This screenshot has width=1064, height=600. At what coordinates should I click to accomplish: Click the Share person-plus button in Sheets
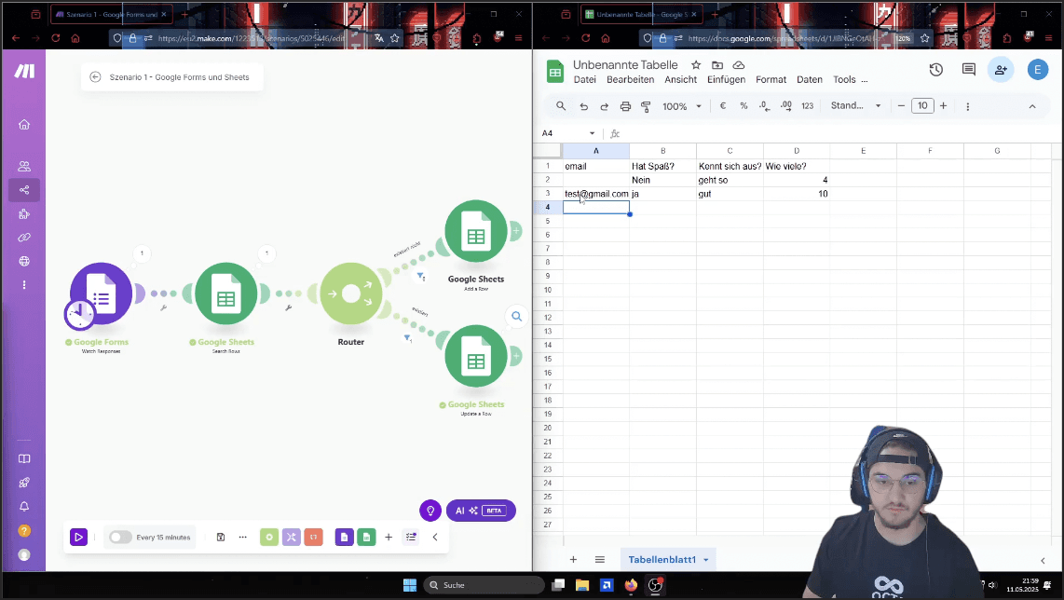click(x=1001, y=69)
